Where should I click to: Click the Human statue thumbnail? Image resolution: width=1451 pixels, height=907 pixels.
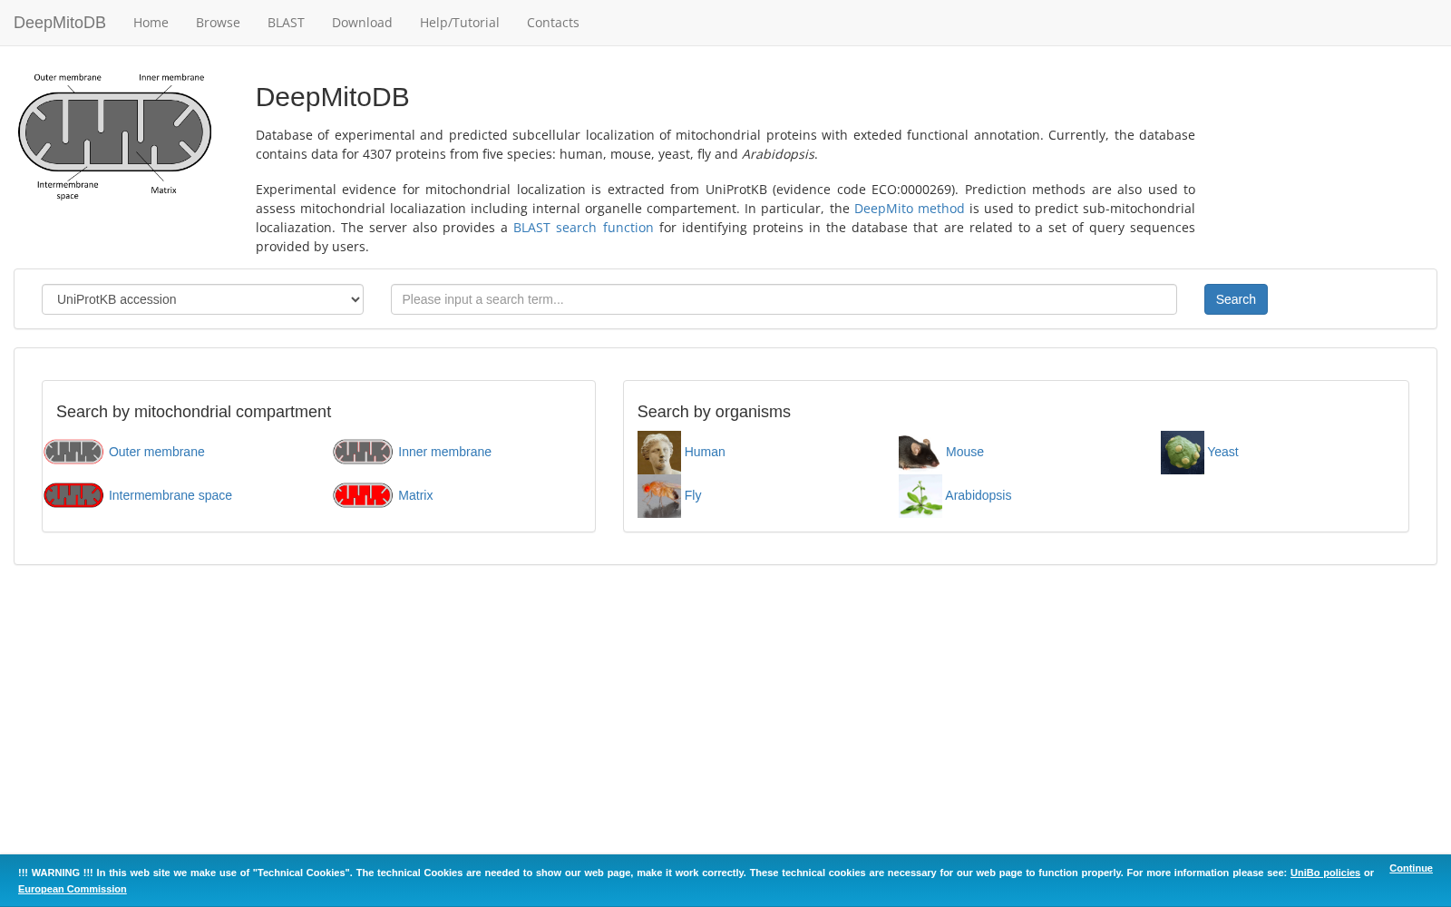pos(659,453)
